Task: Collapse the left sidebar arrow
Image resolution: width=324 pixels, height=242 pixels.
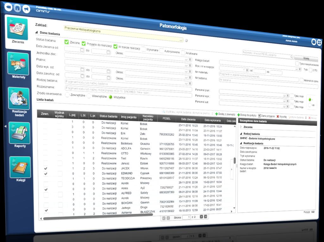Action: click(5, 126)
